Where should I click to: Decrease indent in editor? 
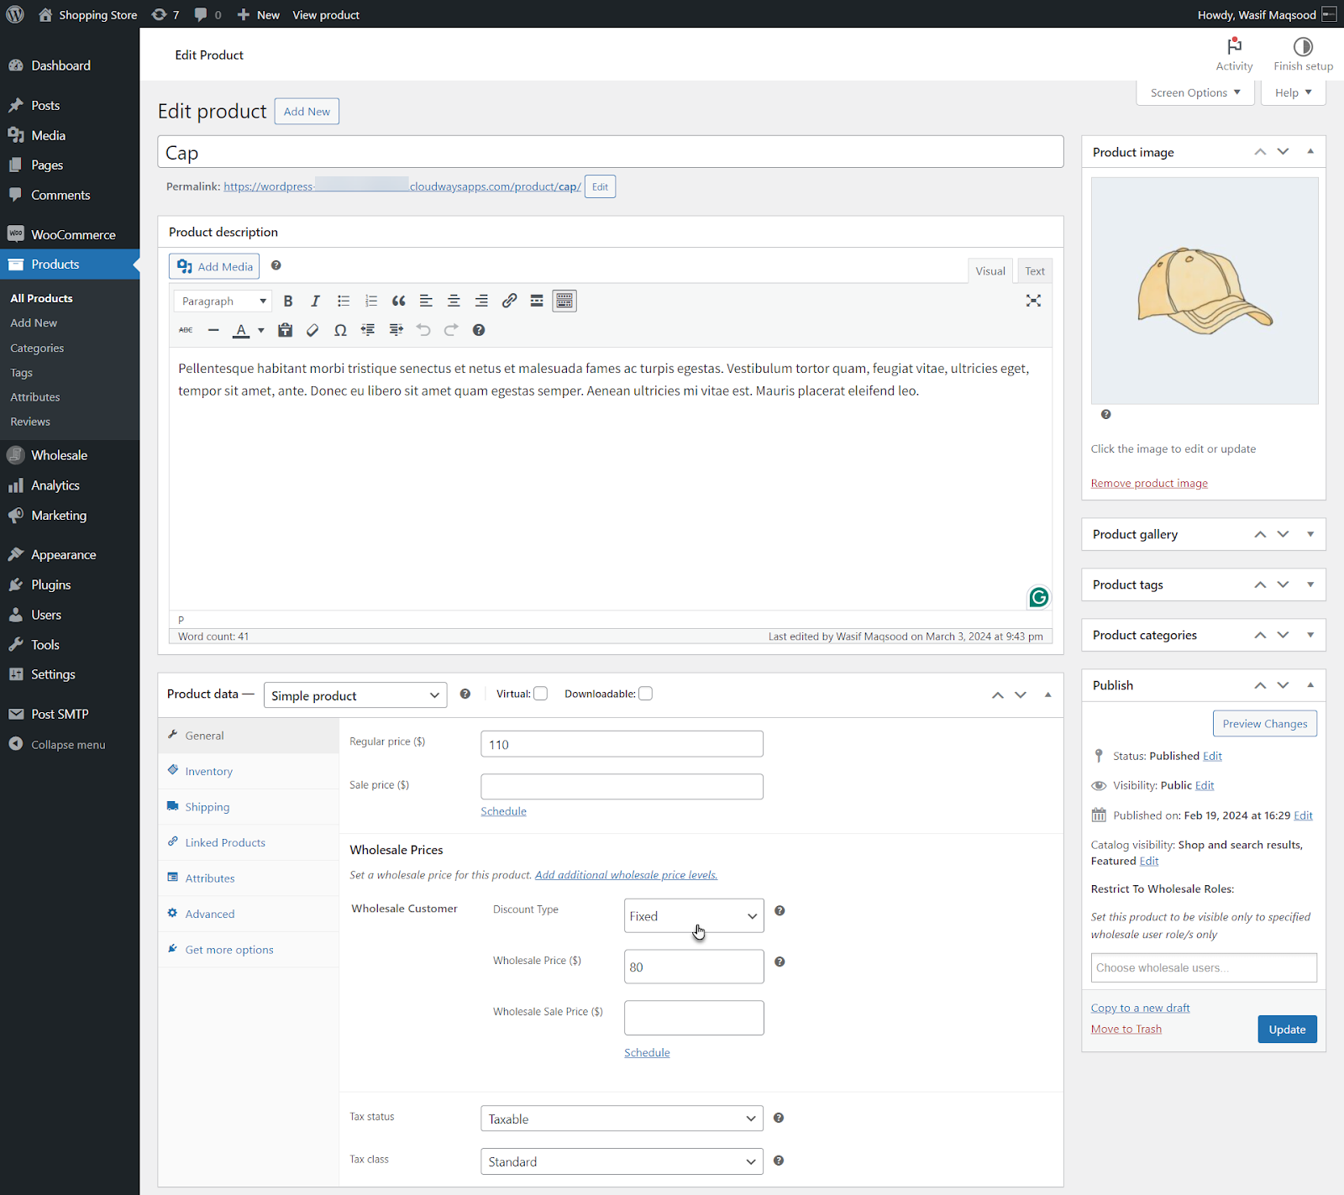pyautogui.click(x=368, y=330)
